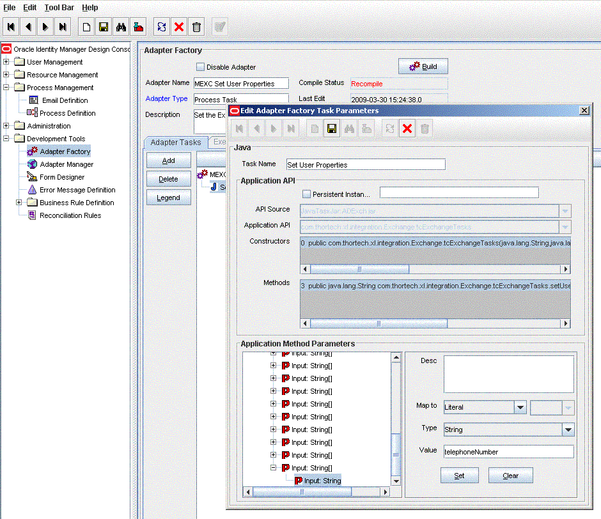This screenshot has height=519, width=601.
Task: Go to first record in main toolbar
Action: point(11,27)
